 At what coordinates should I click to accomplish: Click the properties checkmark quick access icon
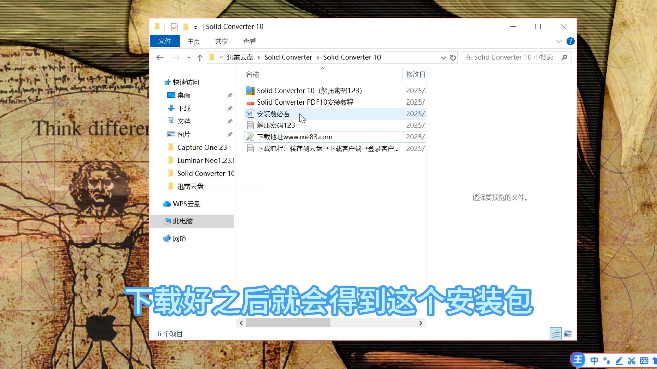[174, 27]
